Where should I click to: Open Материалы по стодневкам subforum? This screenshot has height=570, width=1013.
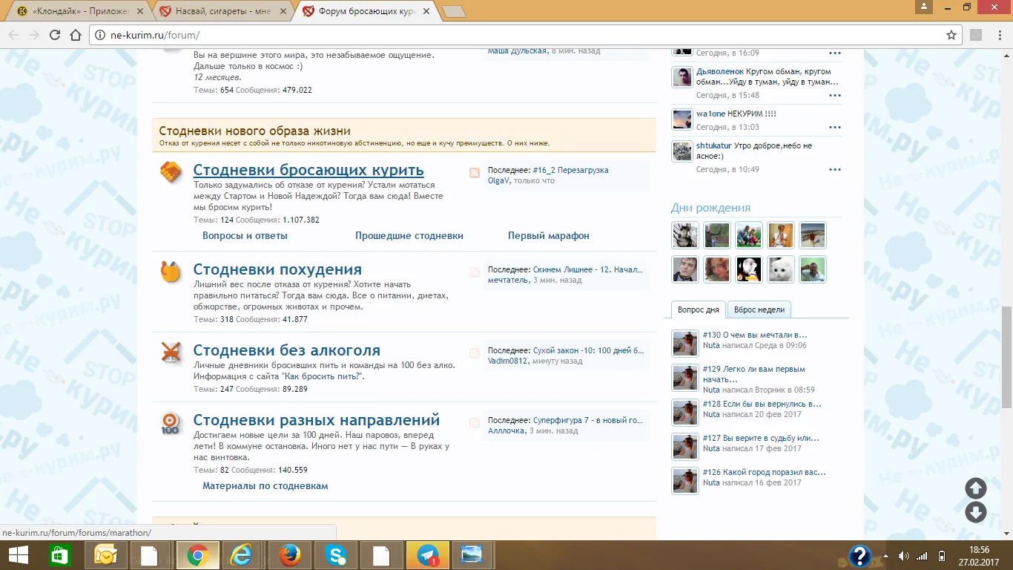[x=265, y=486]
